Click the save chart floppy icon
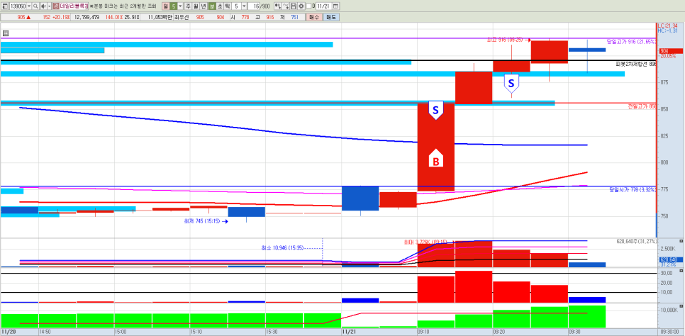This screenshot has width=685, height=336. click(x=294, y=6)
